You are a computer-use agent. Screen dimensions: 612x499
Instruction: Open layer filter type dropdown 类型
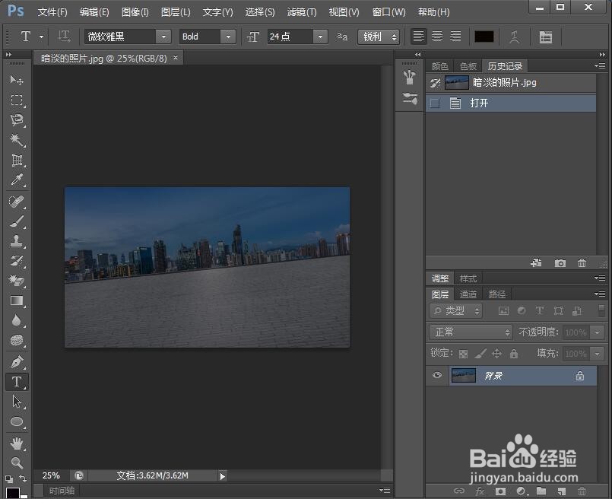[456, 311]
